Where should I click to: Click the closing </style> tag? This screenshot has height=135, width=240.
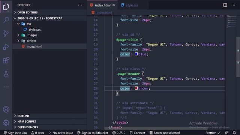[x=120, y=123]
